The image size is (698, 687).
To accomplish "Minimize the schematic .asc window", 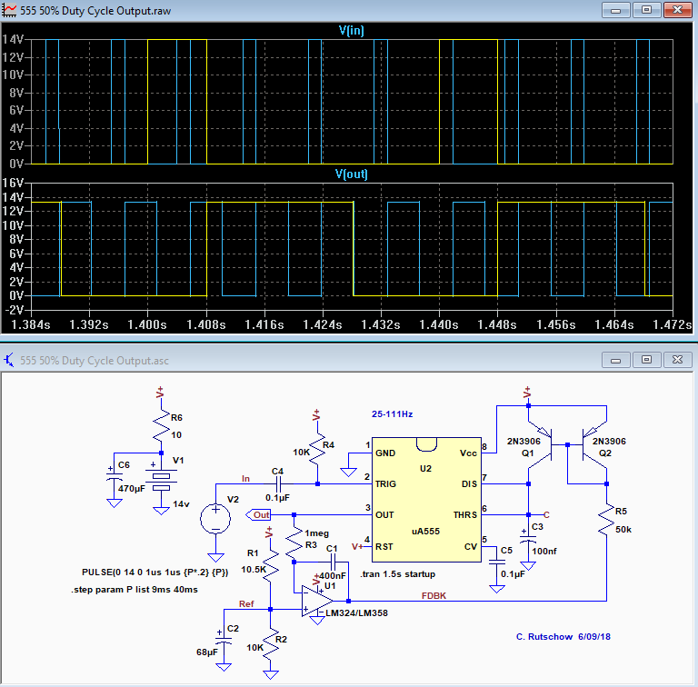I will tap(615, 360).
